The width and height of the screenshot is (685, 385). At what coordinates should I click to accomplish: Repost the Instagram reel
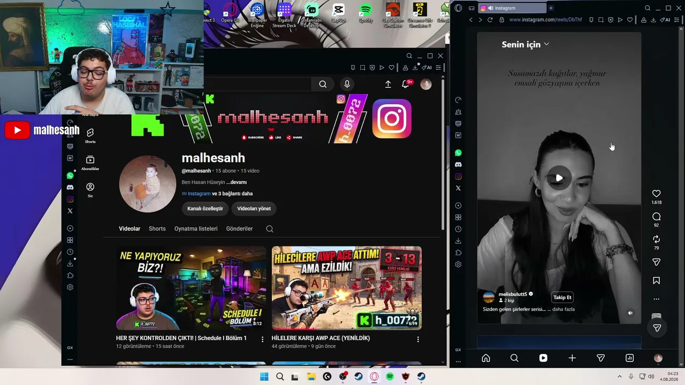657,239
